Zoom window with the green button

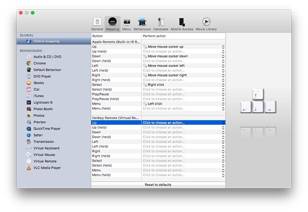point(32,13)
